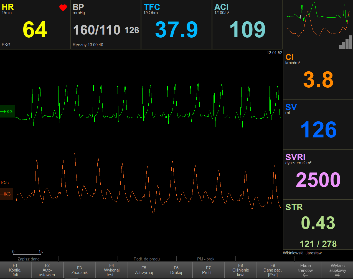Open patient data with F9 Dane pac.
The image size is (353, 279).
tap(273, 270)
